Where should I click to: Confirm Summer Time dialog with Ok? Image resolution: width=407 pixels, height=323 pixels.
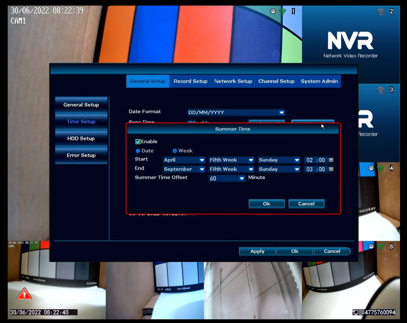266,204
